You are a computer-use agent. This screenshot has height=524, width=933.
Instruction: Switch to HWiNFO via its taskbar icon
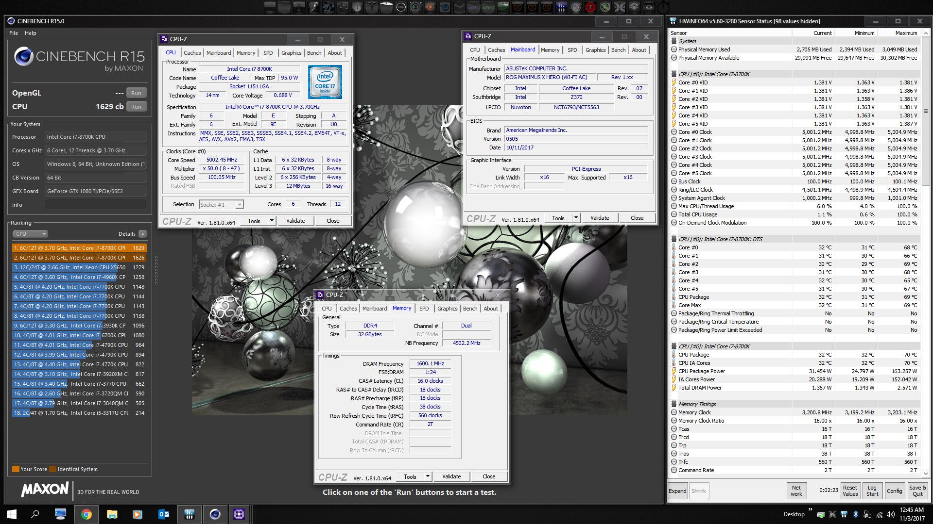pyautogui.click(x=189, y=514)
